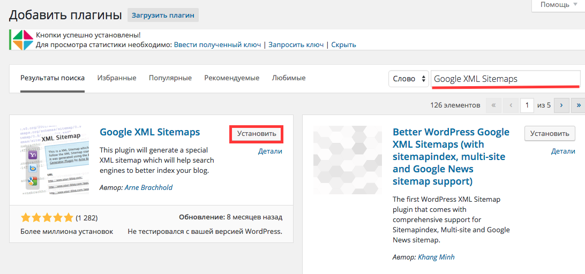Viewport: 585px width, 274px height.
Task: Click Обновление: 8 месяцев назад text
Action: (x=230, y=217)
